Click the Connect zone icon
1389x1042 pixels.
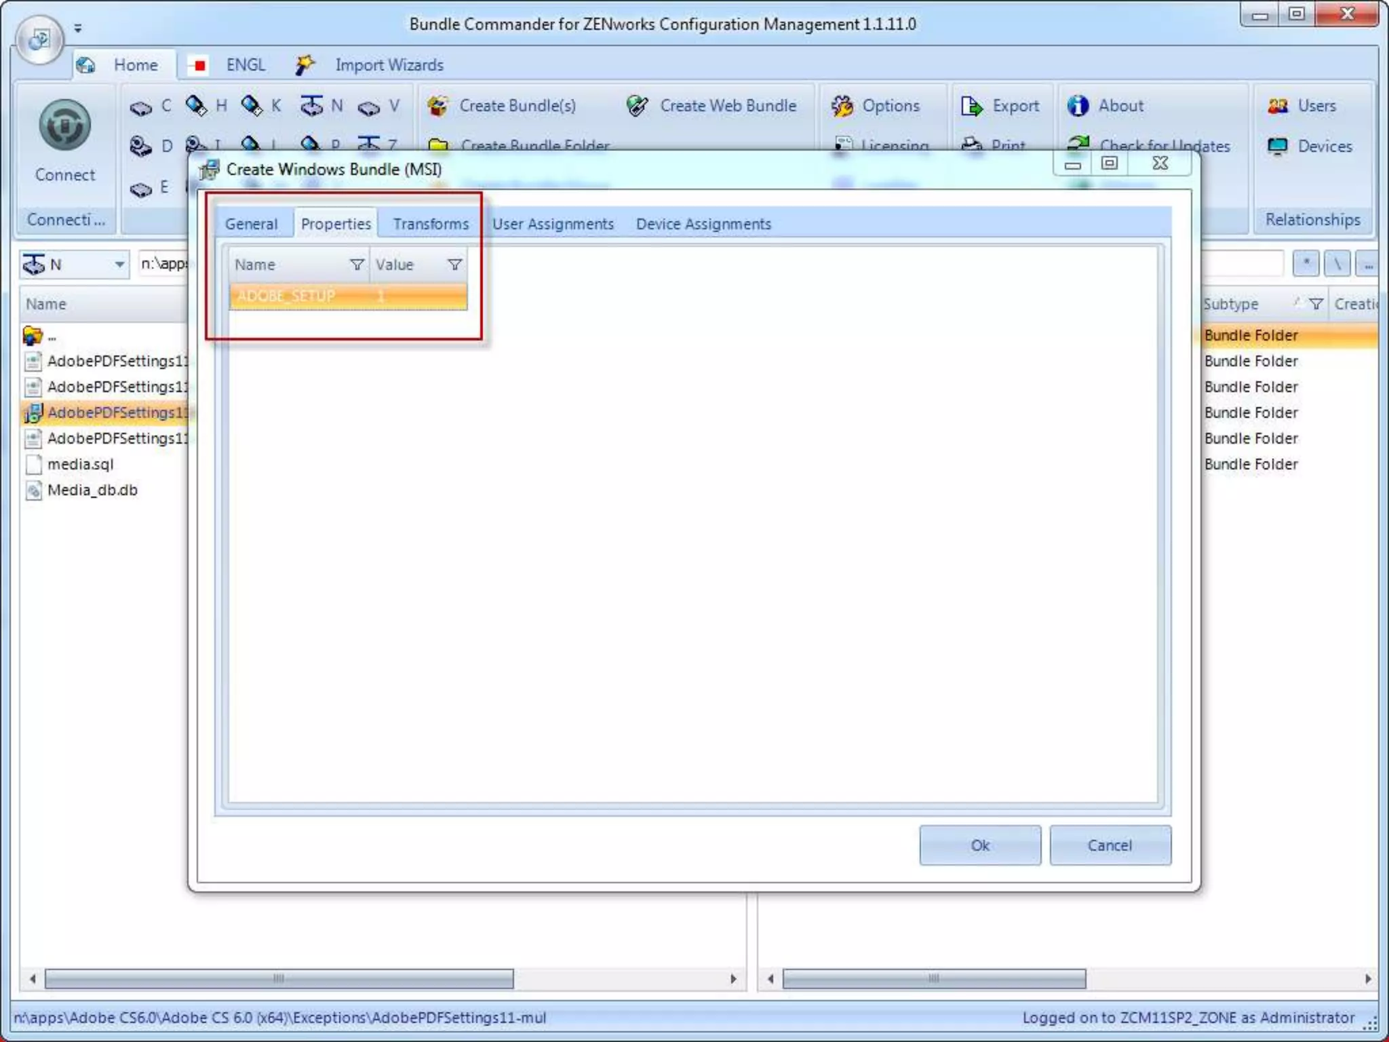[x=64, y=126]
